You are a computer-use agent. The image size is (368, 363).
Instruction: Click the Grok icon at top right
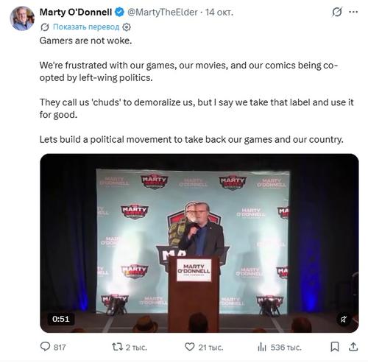[337, 12]
